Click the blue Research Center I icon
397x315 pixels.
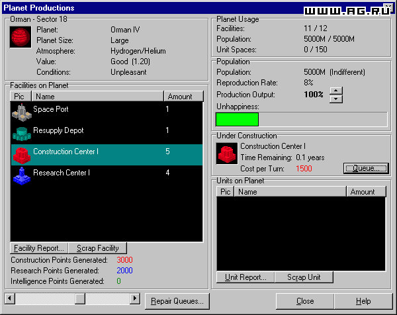click(x=22, y=176)
